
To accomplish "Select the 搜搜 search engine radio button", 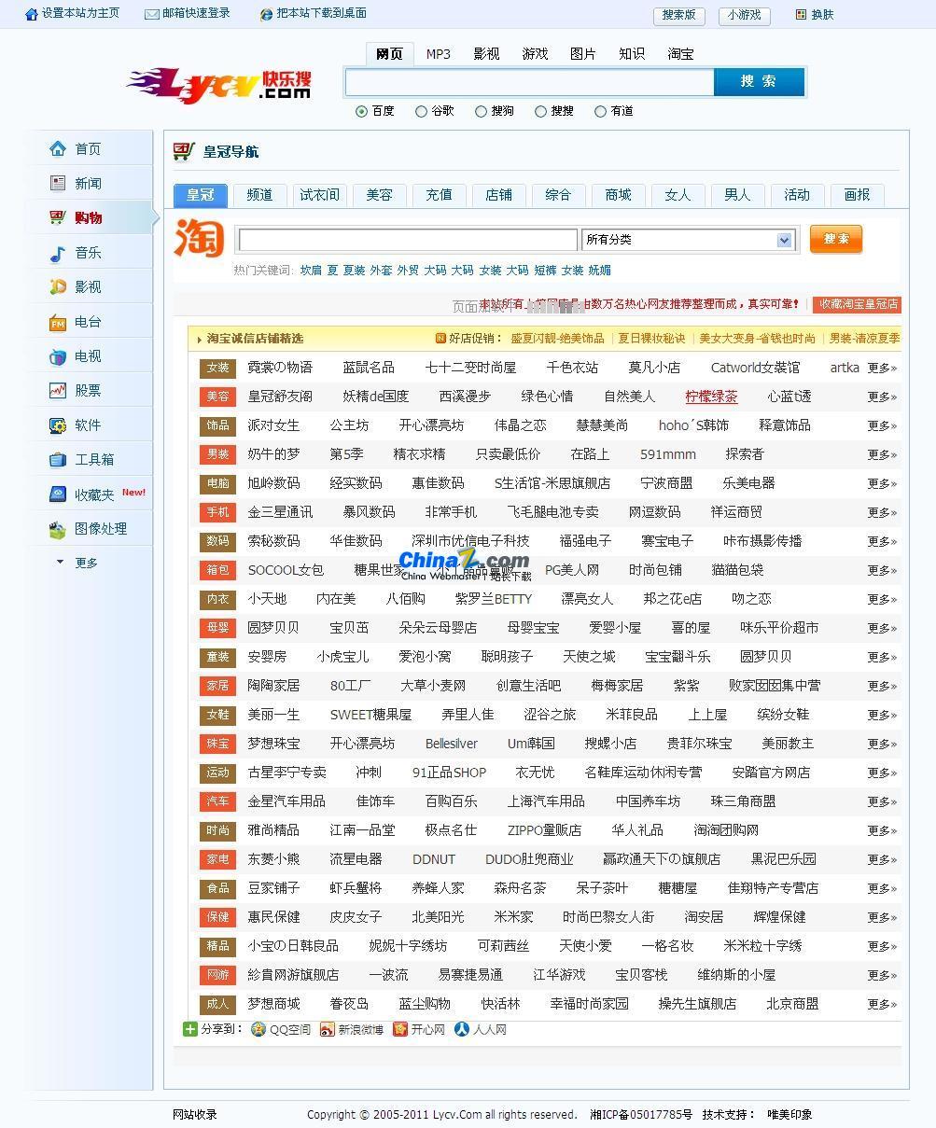I will tap(540, 111).
